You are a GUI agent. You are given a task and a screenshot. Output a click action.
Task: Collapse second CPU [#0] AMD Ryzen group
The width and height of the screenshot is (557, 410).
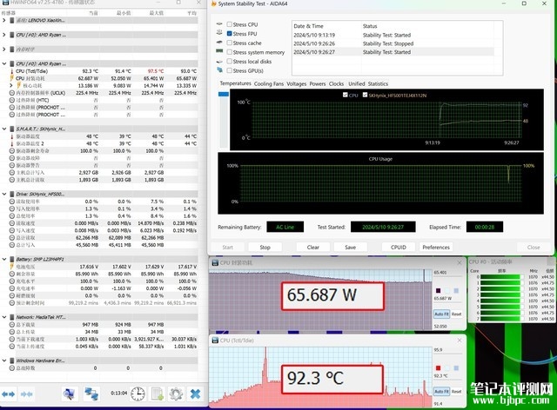point(4,63)
